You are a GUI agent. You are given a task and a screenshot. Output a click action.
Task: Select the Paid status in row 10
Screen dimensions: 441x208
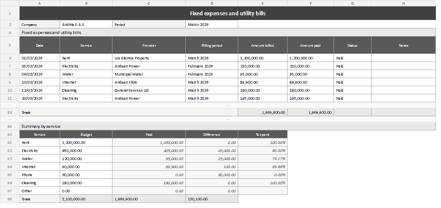352,90
